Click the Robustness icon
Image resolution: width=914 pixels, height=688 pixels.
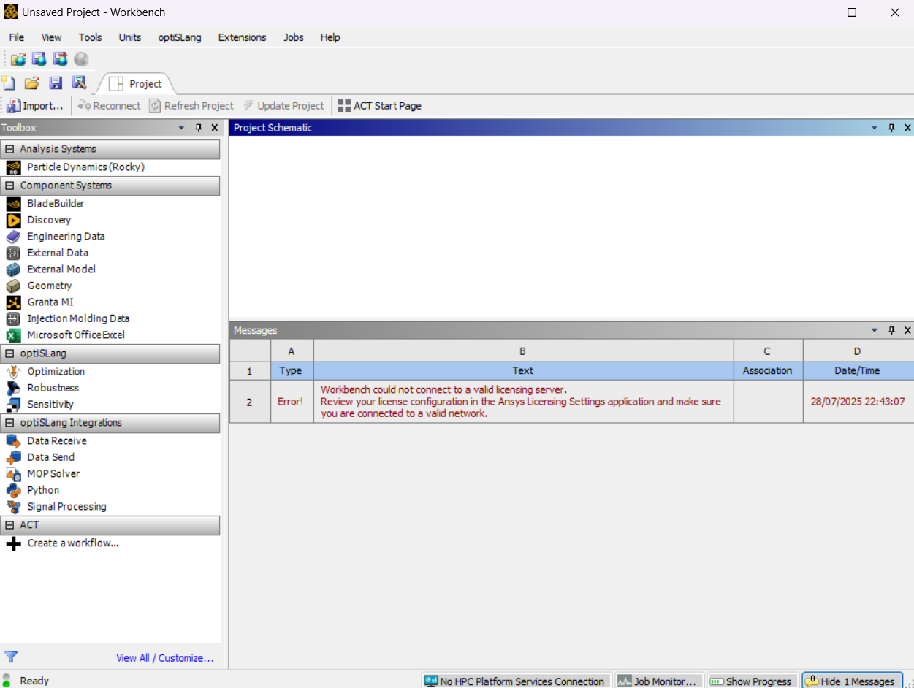coord(13,388)
